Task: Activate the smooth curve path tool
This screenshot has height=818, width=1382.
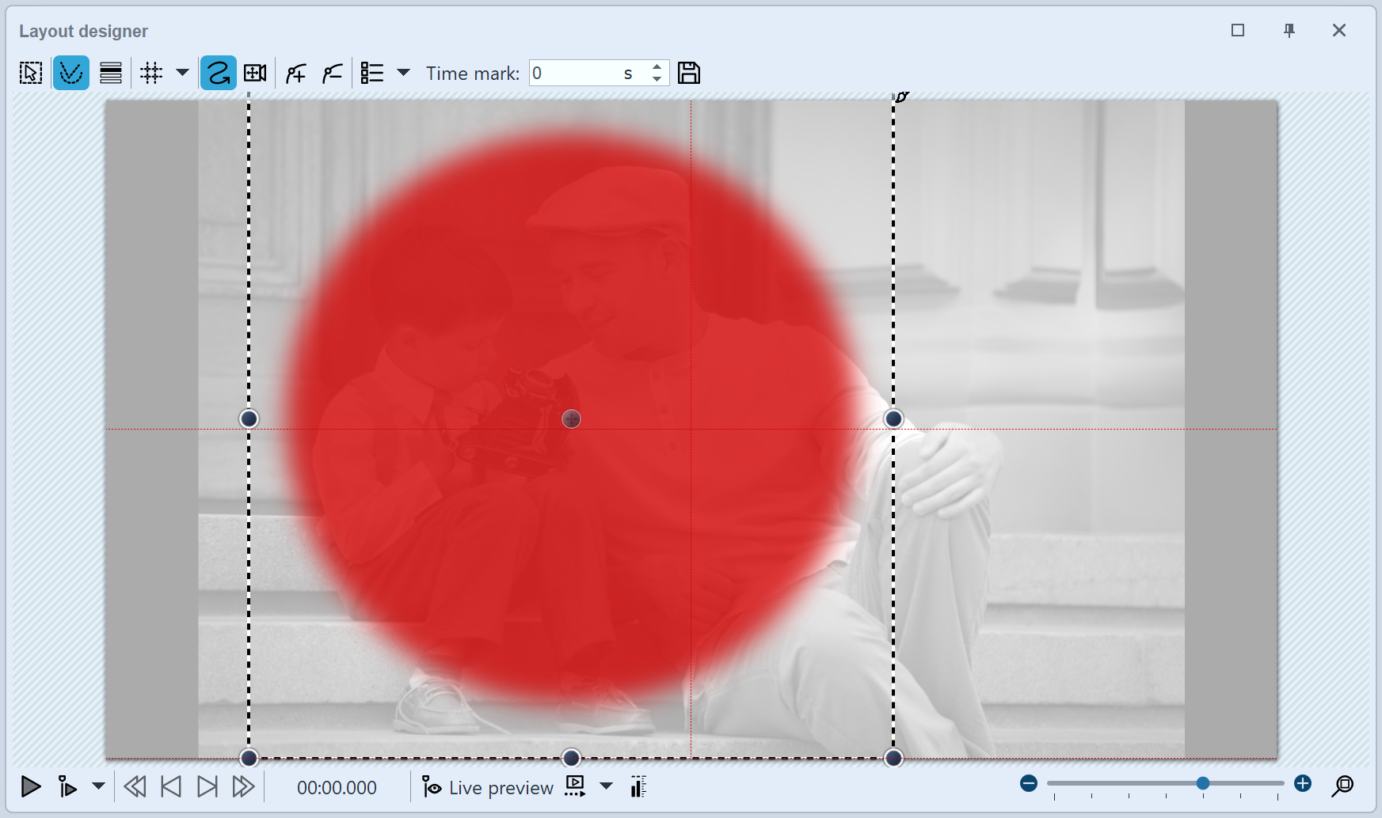Action: (x=218, y=72)
